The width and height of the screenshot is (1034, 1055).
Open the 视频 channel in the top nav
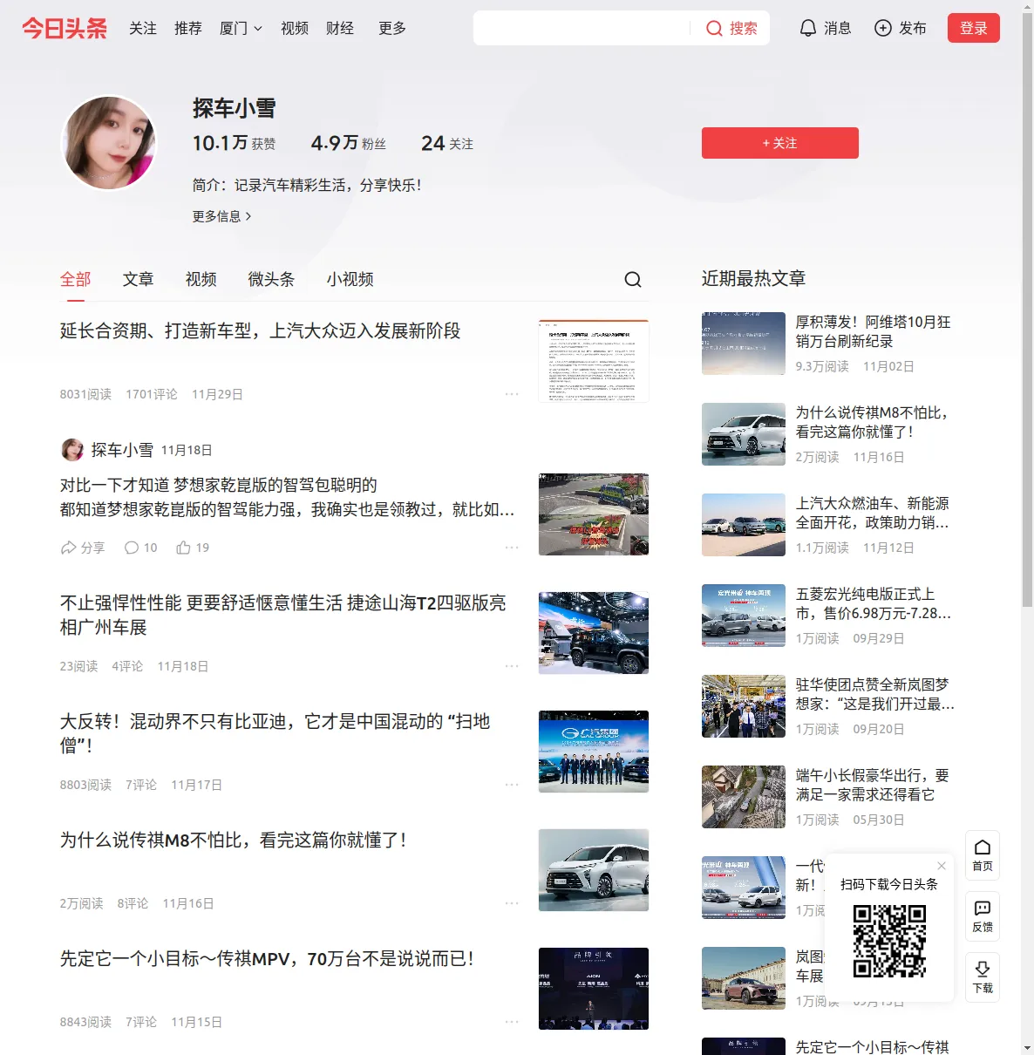pos(295,29)
